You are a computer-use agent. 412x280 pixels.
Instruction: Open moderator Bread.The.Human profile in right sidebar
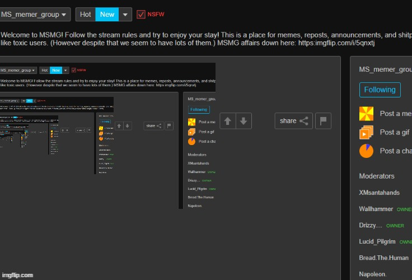(x=384, y=258)
